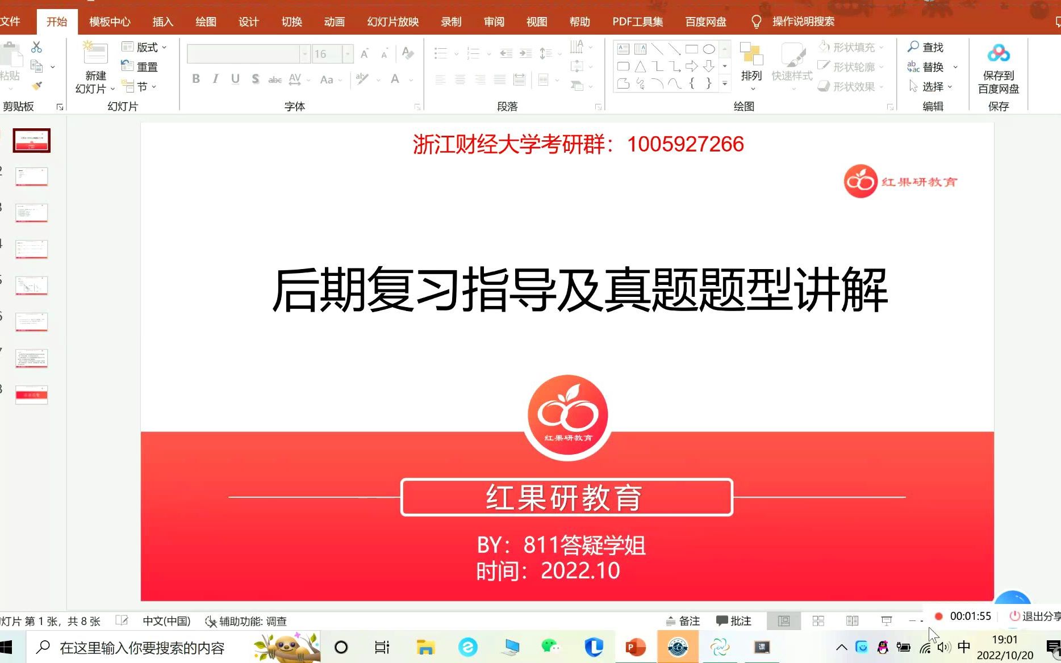The image size is (1061, 663).
Task: Toggle Italic formatting
Action: click(x=215, y=79)
